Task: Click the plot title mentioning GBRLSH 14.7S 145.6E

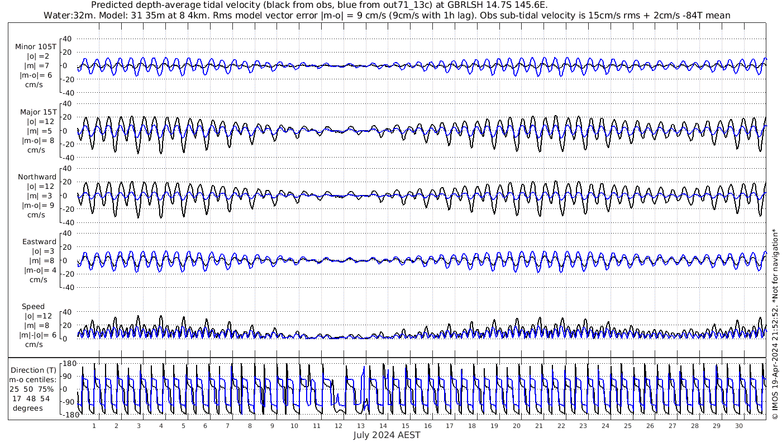Action: pyautogui.click(x=319, y=5)
